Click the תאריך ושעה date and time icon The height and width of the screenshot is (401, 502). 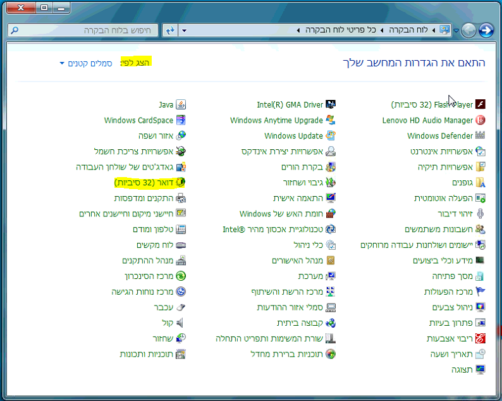[x=480, y=354]
